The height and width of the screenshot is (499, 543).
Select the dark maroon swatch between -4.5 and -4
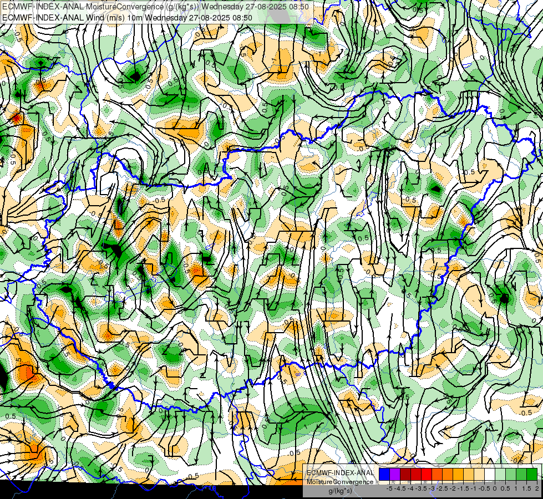405,474
